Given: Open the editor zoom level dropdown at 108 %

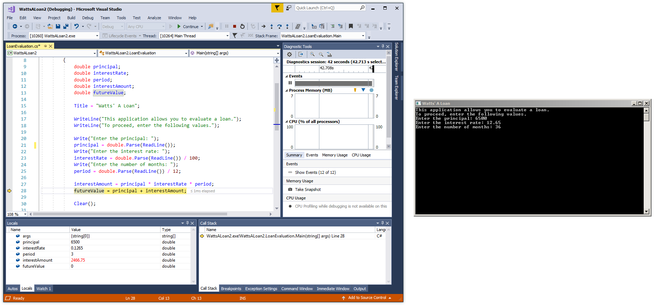Looking at the screenshot, I should 25,214.
